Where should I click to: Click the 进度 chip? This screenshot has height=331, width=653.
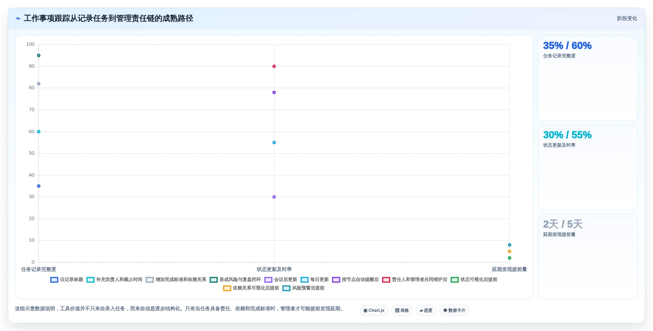click(x=426, y=311)
